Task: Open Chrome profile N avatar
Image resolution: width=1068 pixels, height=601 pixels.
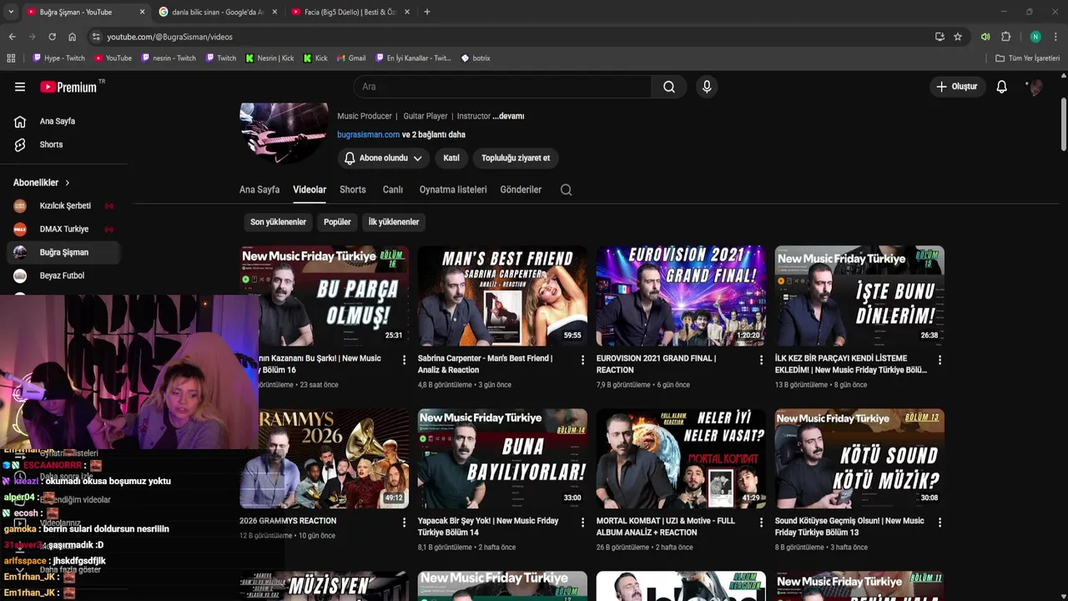Action: tap(1035, 37)
